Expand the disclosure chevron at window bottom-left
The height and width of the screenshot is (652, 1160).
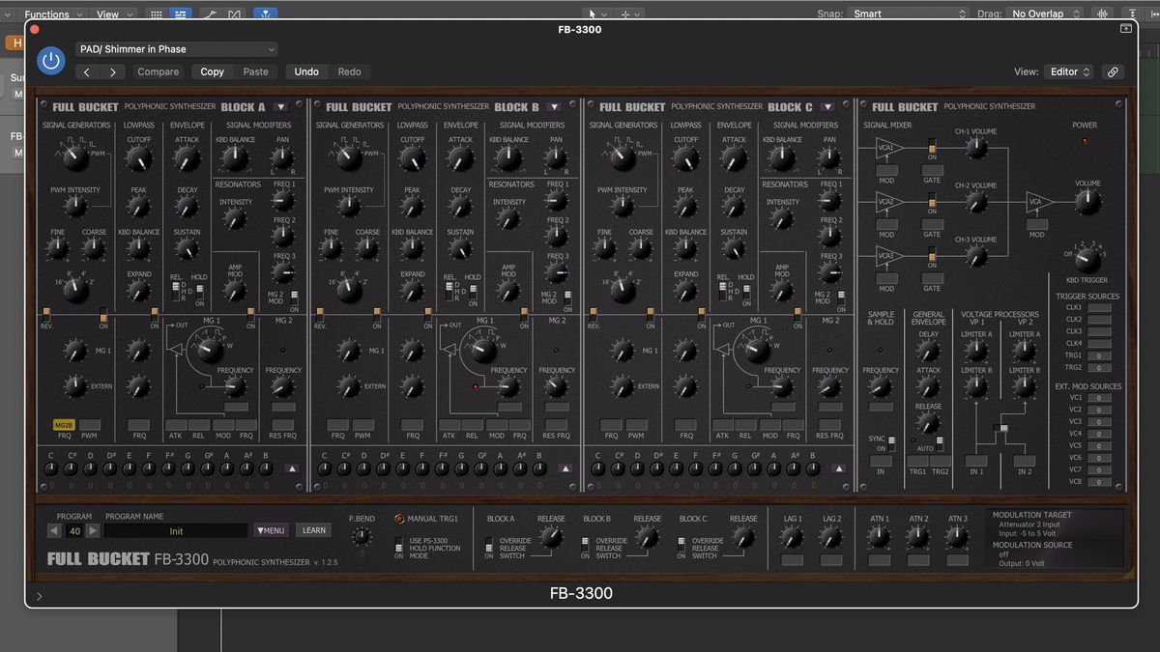coord(39,597)
